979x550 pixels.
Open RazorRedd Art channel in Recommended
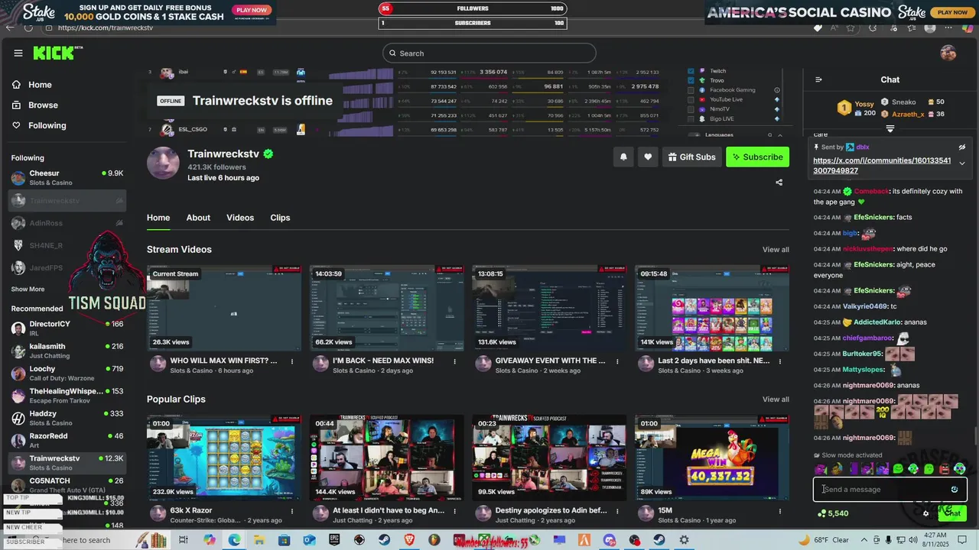67,441
